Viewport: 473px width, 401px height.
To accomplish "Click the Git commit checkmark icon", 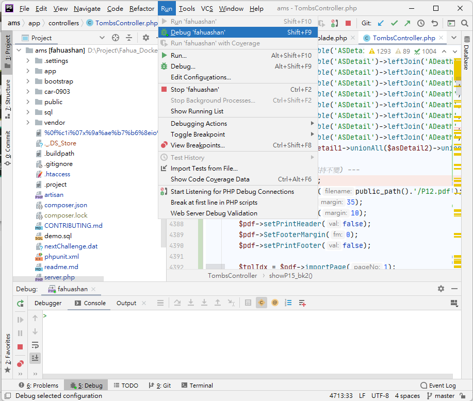I will 394,23.
